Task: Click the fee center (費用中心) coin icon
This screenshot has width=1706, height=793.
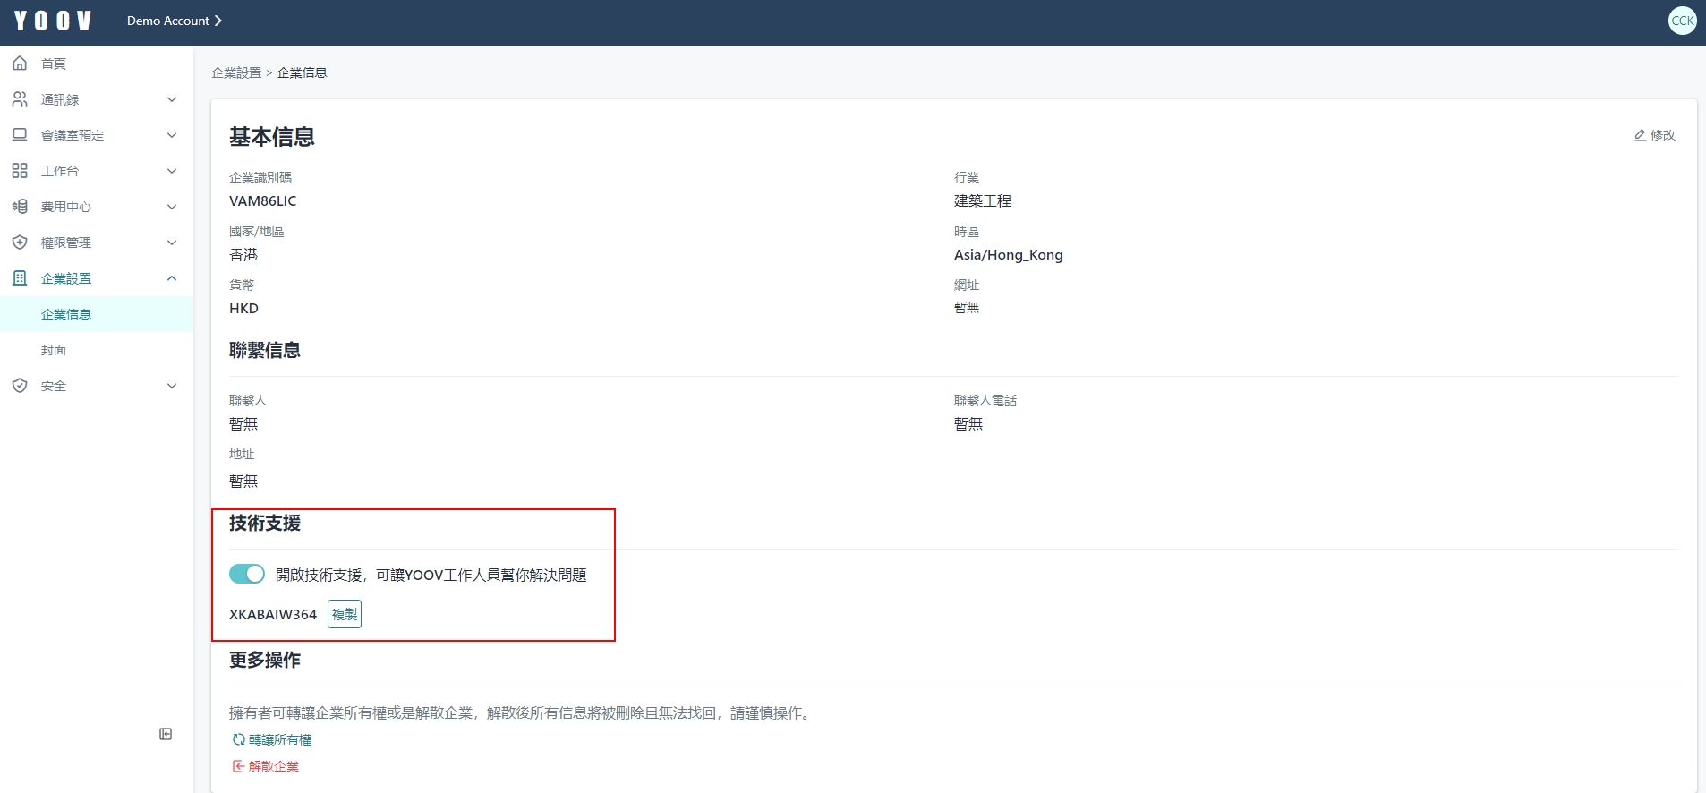Action: 20,207
